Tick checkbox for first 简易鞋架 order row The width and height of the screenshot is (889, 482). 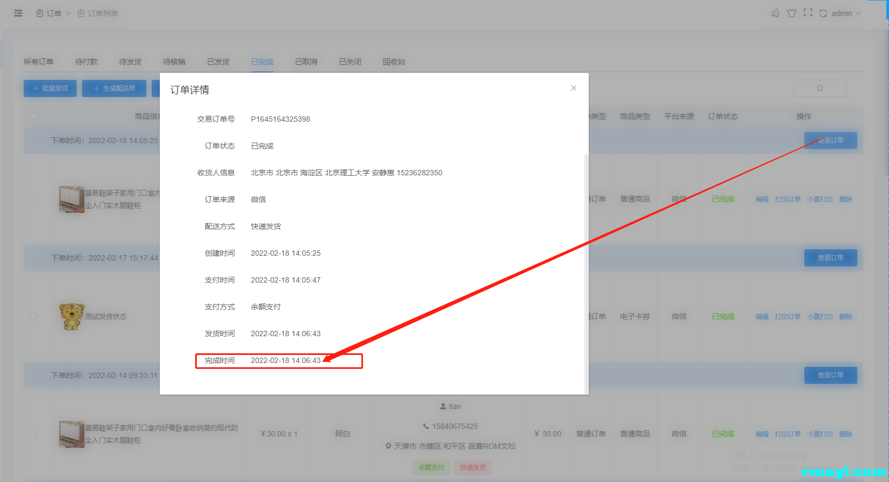click(33, 199)
